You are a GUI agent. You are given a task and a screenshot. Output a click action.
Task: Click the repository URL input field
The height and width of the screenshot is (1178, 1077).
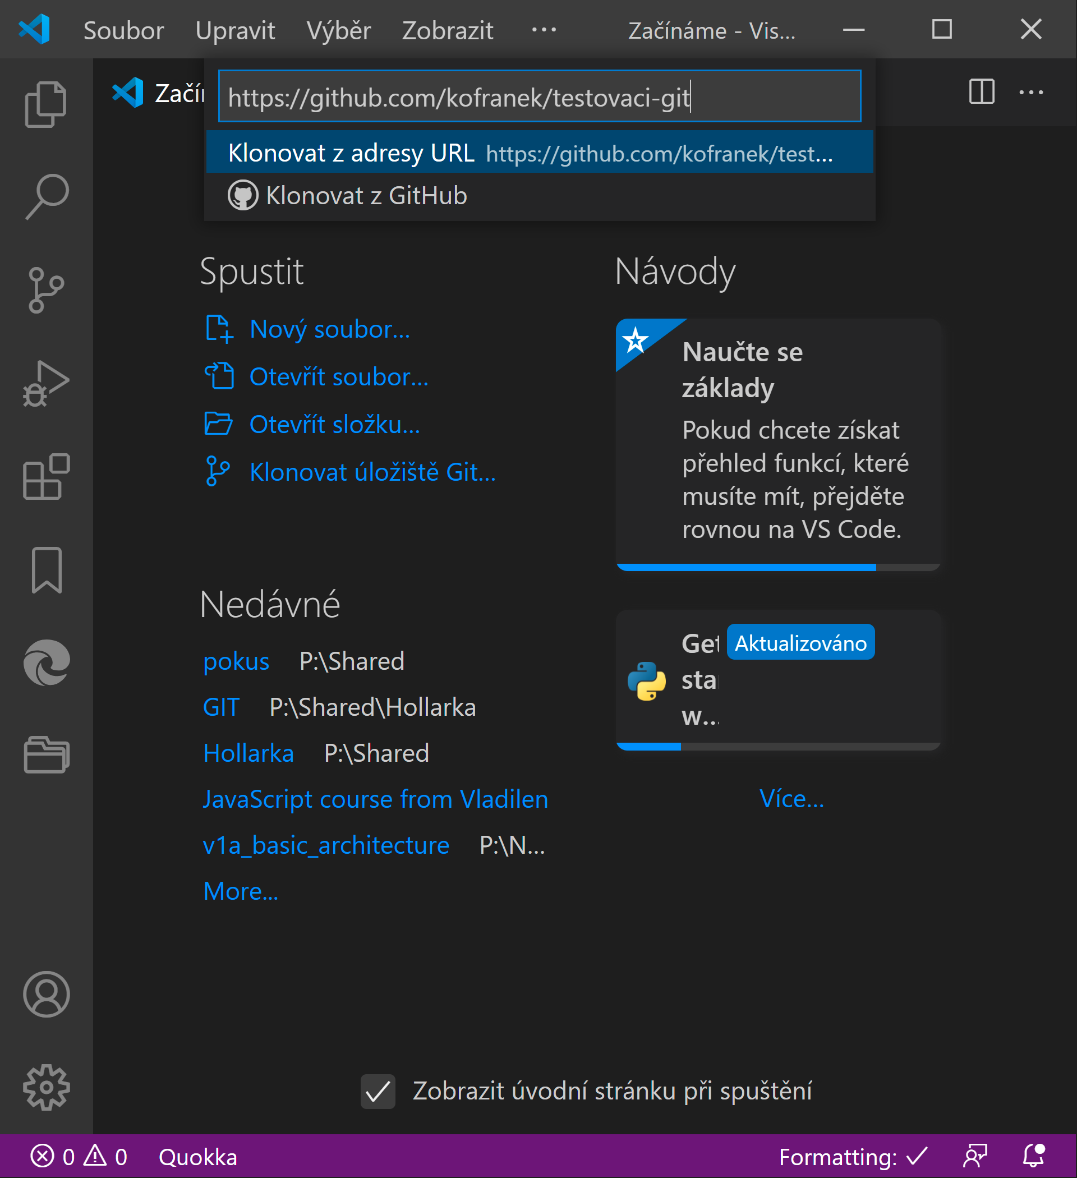[x=539, y=96]
